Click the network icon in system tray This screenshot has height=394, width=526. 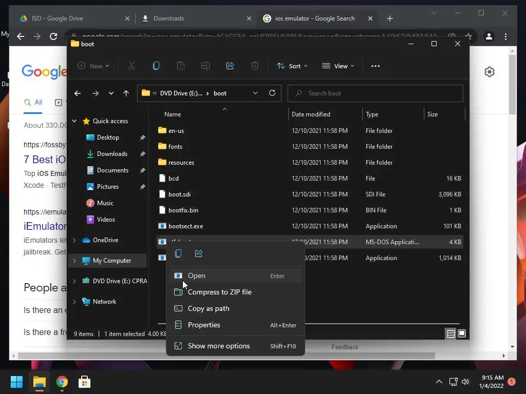(x=453, y=382)
